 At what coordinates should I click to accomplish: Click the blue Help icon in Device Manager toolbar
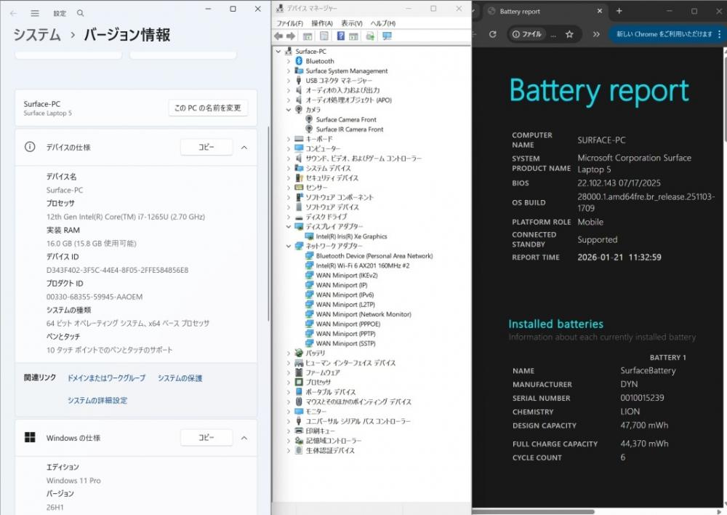[x=340, y=36]
